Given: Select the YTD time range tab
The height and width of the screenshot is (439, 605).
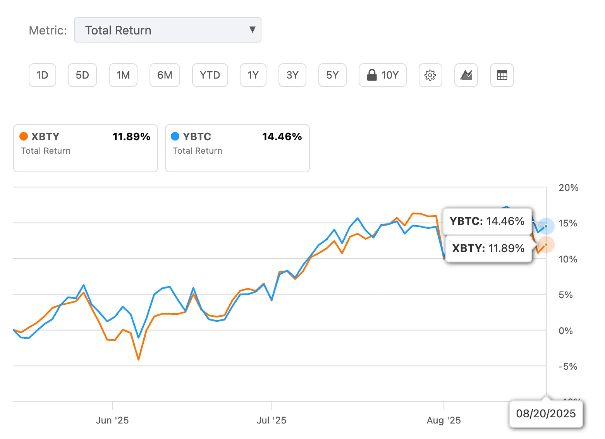Looking at the screenshot, I should point(210,75).
